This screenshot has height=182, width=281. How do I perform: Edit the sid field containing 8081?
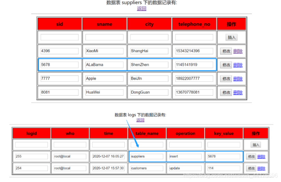60,92
